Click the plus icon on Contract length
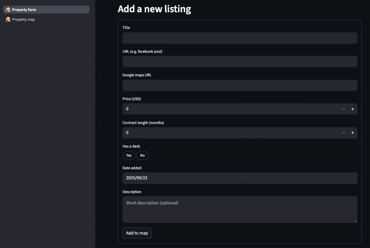The image size is (370, 248). [352, 132]
